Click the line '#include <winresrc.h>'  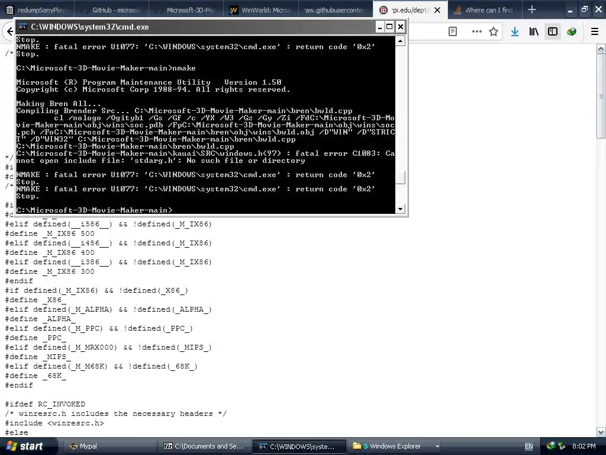(x=54, y=423)
